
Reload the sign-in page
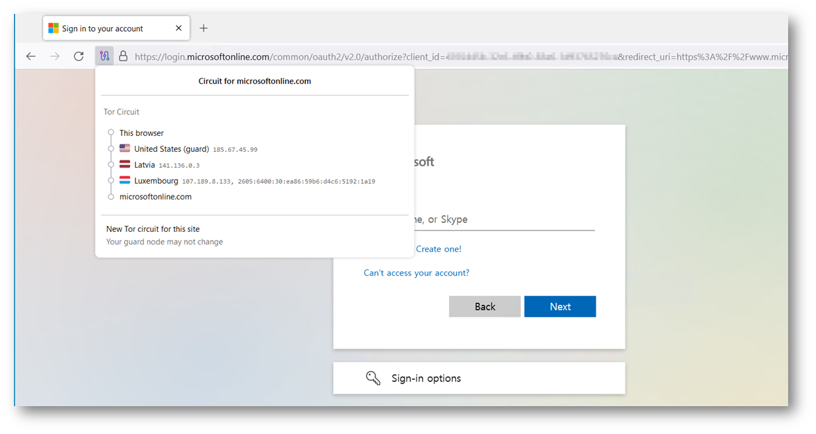pyautogui.click(x=78, y=56)
